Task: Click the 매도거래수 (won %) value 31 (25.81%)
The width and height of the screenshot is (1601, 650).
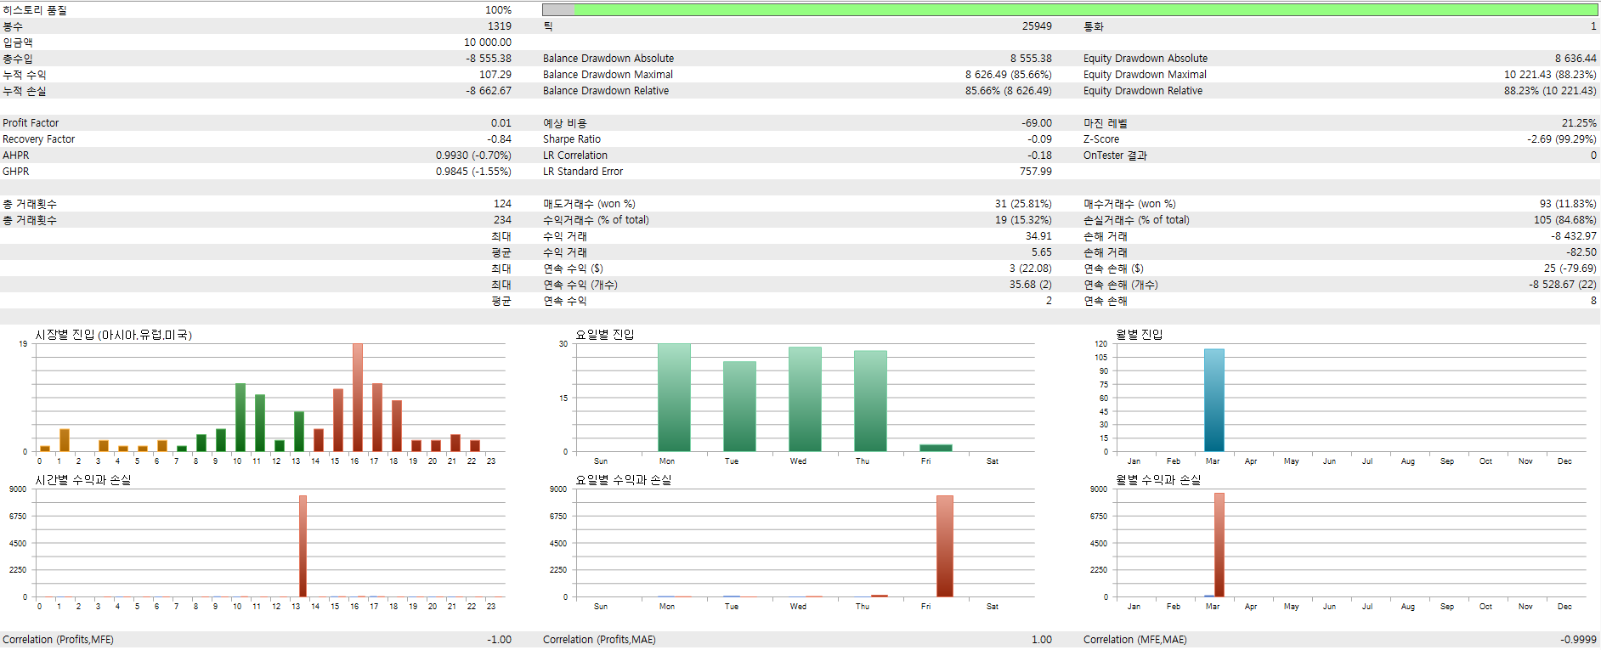Action: [1023, 204]
